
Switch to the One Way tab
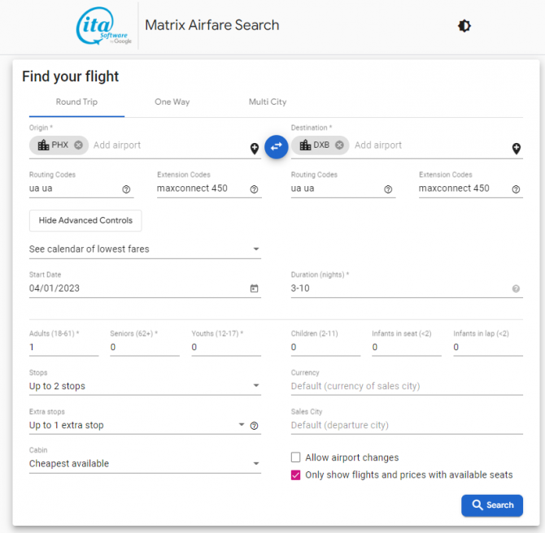pyautogui.click(x=172, y=102)
